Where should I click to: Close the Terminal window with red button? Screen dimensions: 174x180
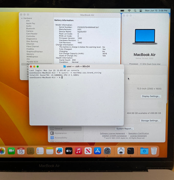click(x=31, y=66)
